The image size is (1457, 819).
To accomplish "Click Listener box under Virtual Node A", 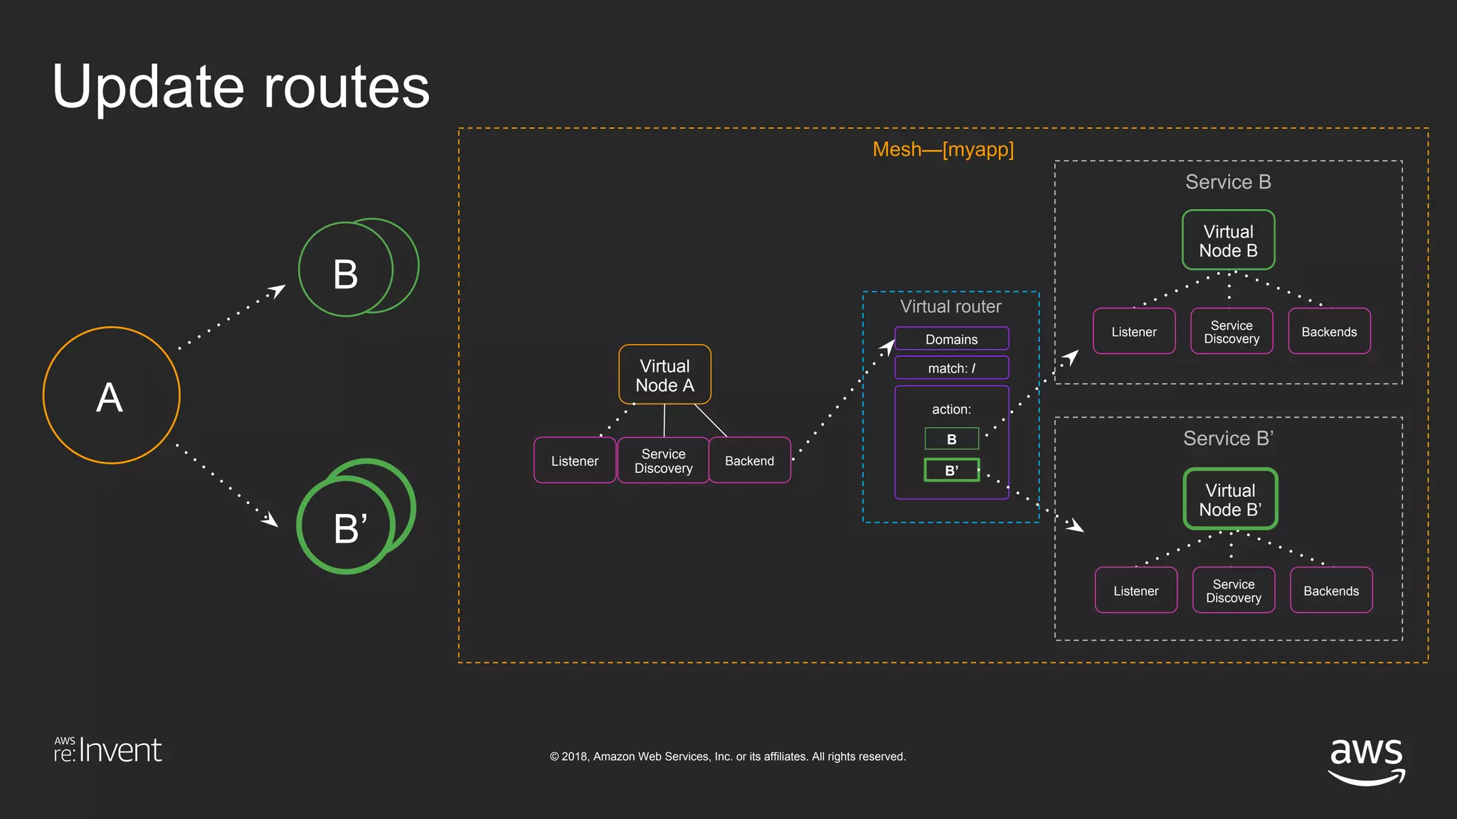I will coord(575,461).
